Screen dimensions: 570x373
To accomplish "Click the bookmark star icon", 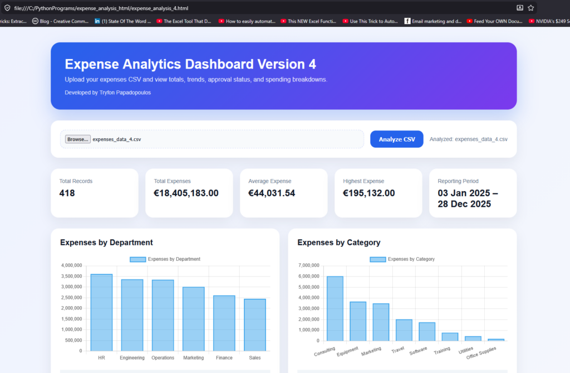I will click(530, 8).
